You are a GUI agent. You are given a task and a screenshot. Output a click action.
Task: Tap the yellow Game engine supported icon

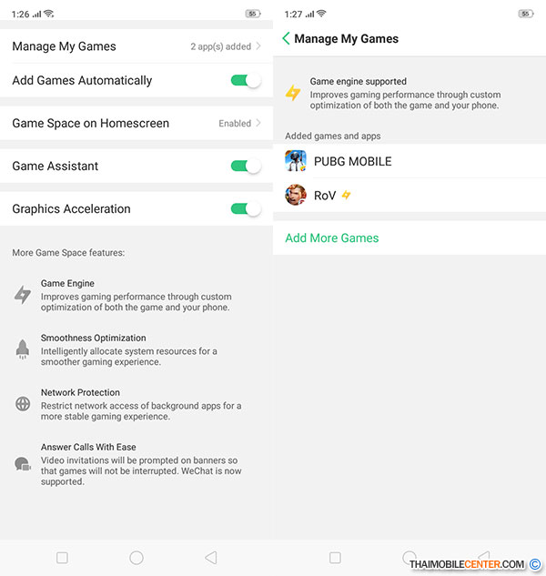click(x=293, y=93)
